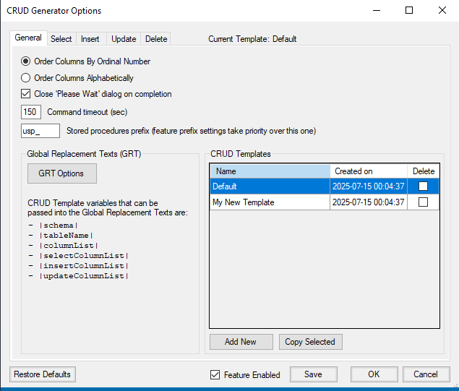This screenshot has height=391, width=459.
Task: Open the Insert tab
Action: tap(91, 39)
